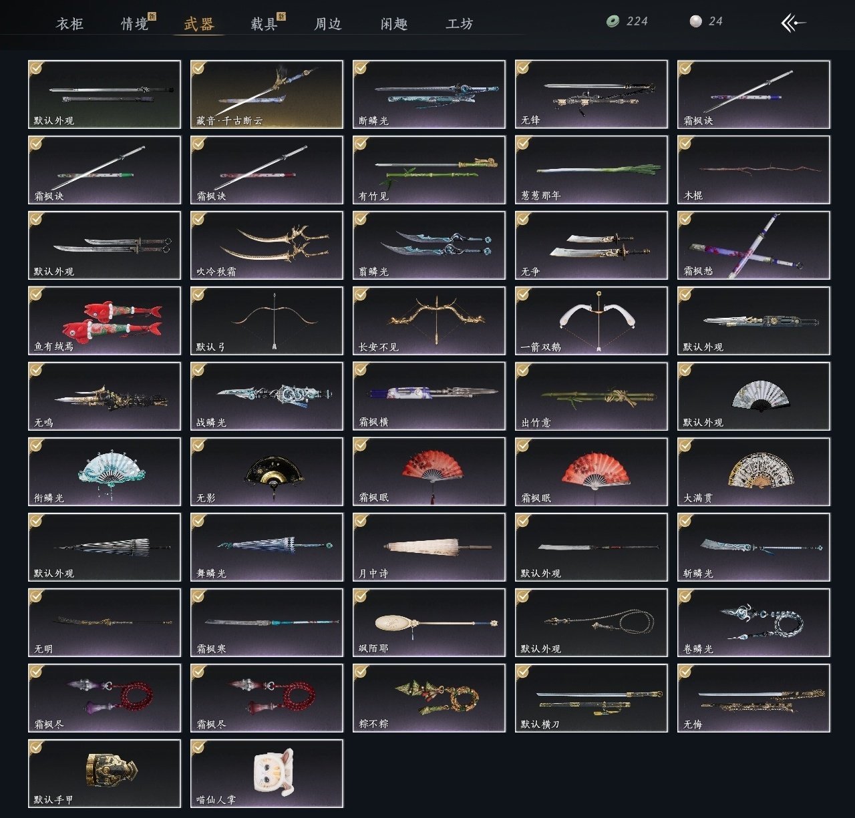The width and height of the screenshot is (855, 818).
Task: Select the 葱葱那年 scallion weapon skin
Action: point(591,170)
